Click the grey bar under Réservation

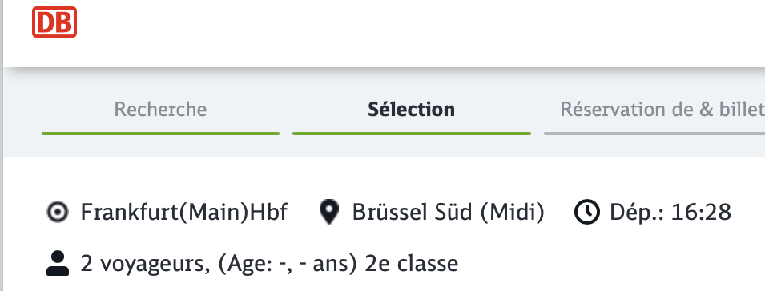tap(654, 134)
